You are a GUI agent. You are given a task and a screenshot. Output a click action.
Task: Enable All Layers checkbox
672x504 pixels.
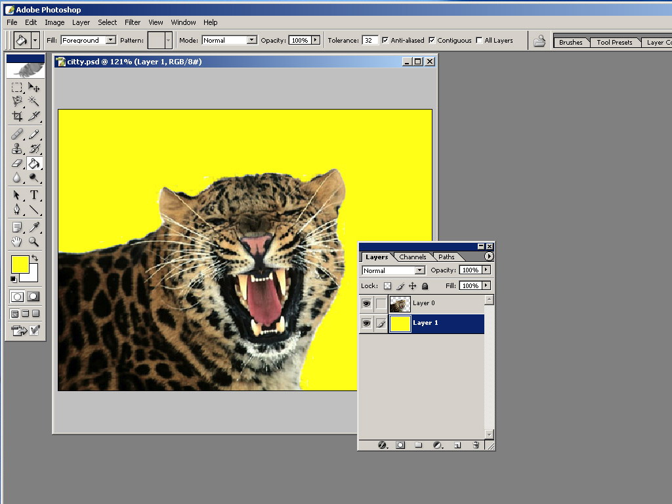click(x=479, y=40)
